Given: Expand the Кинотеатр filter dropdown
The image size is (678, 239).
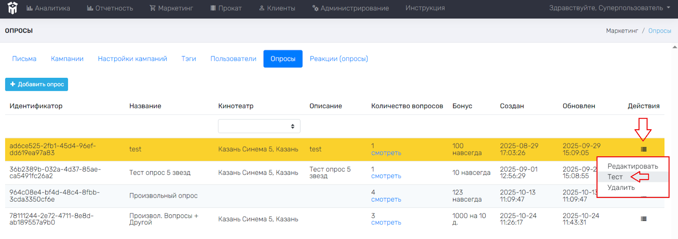Looking at the screenshot, I should [259, 126].
